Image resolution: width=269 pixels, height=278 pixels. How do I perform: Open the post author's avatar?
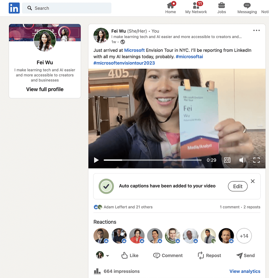click(x=101, y=36)
